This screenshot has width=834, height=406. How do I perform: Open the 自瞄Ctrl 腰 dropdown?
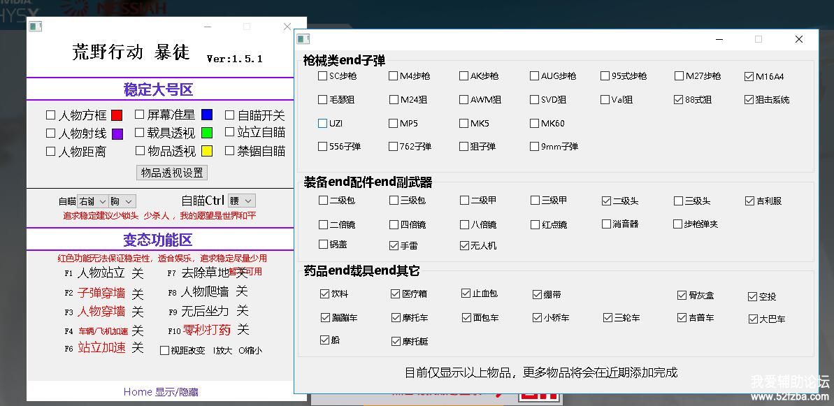pos(242,201)
